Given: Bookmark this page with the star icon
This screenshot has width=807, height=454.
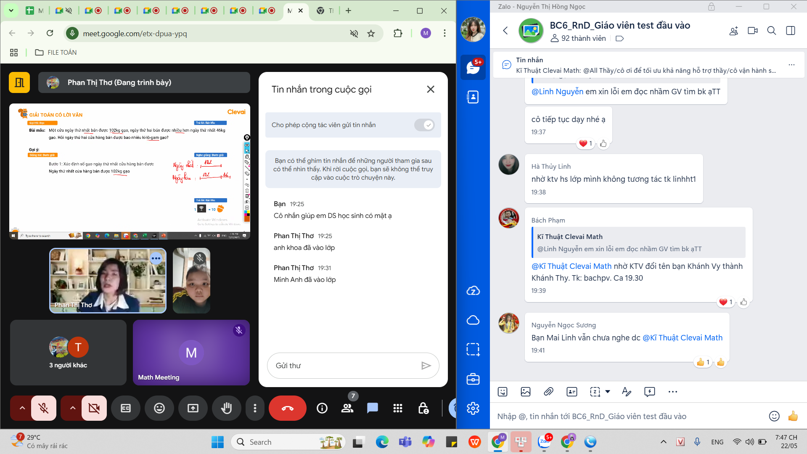Looking at the screenshot, I should 371,34.
